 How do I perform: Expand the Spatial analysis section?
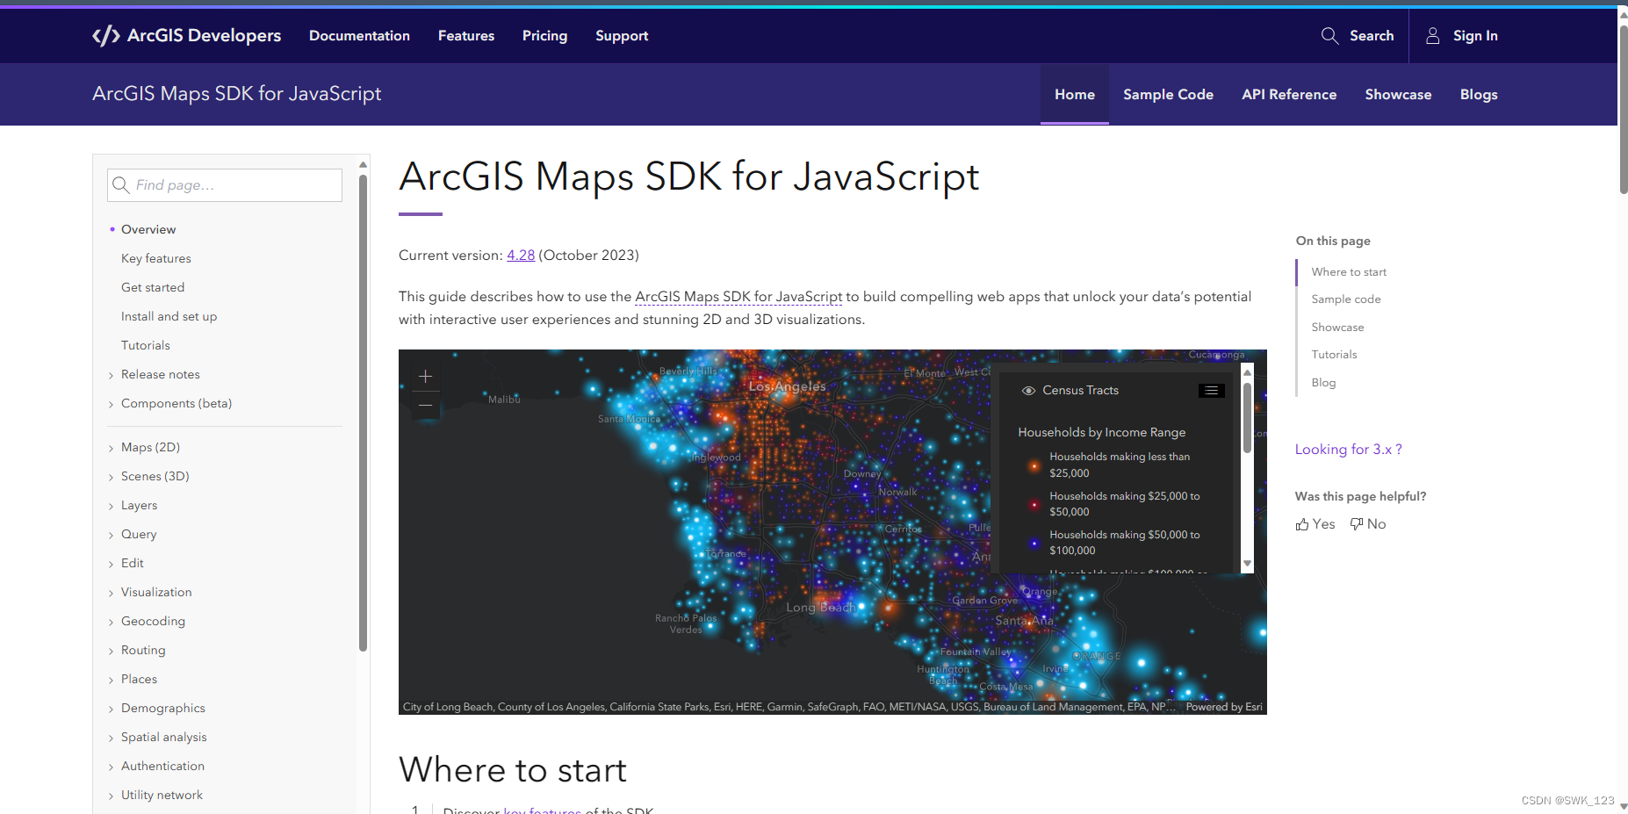click(112, 738)
